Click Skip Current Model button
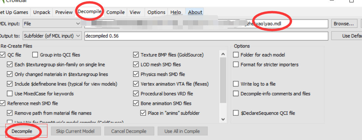Image resolution: width=362 pixels, height=140 pixels. click(76, 131)
